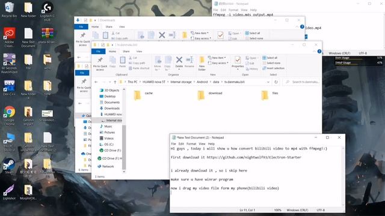This screenshot has width=385, height=216.
Task: Collapse the ribbon in the tv.danmaku.bili window
Action: pyautogui.click(x=314, y=52)
